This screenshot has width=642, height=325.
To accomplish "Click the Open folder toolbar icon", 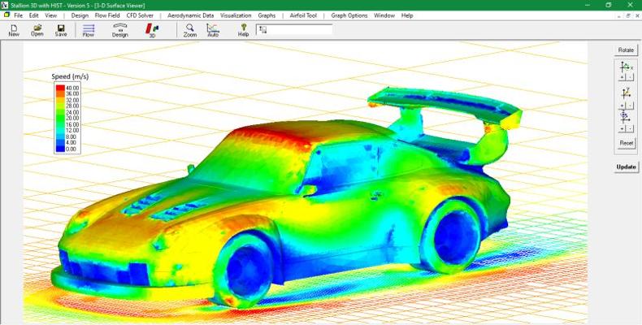I will 37,30.
